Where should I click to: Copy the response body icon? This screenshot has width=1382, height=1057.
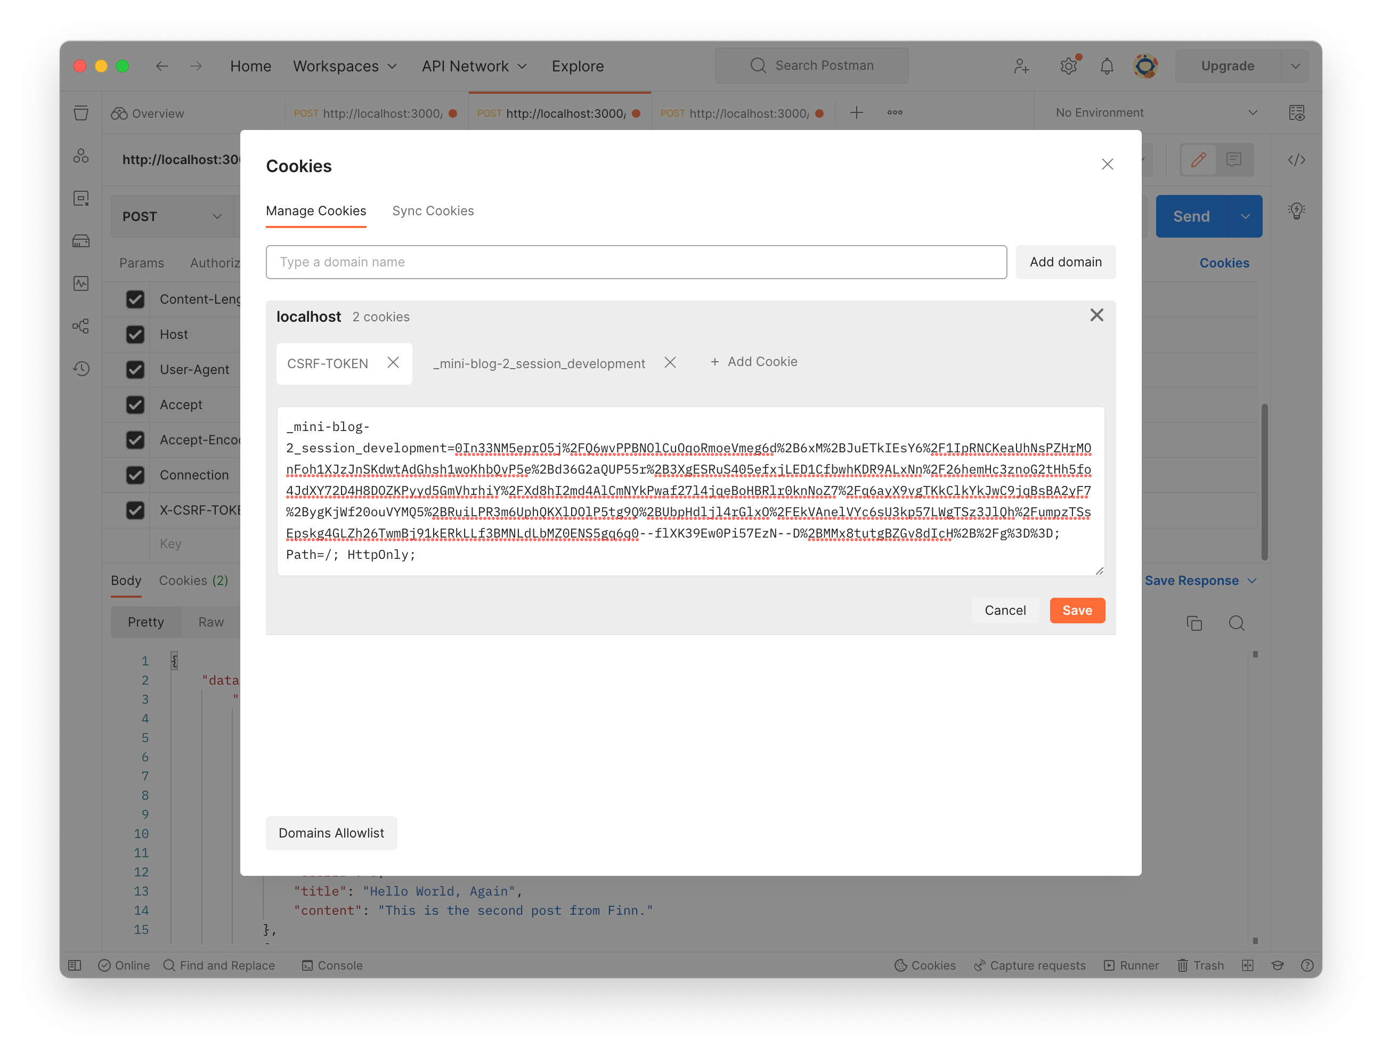click(1193, 623)
